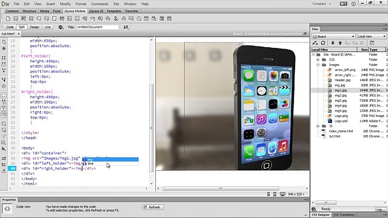
Task: Collapse Full Tag in code toolbar
Action: pyautogui.click(x=4, y=58)
